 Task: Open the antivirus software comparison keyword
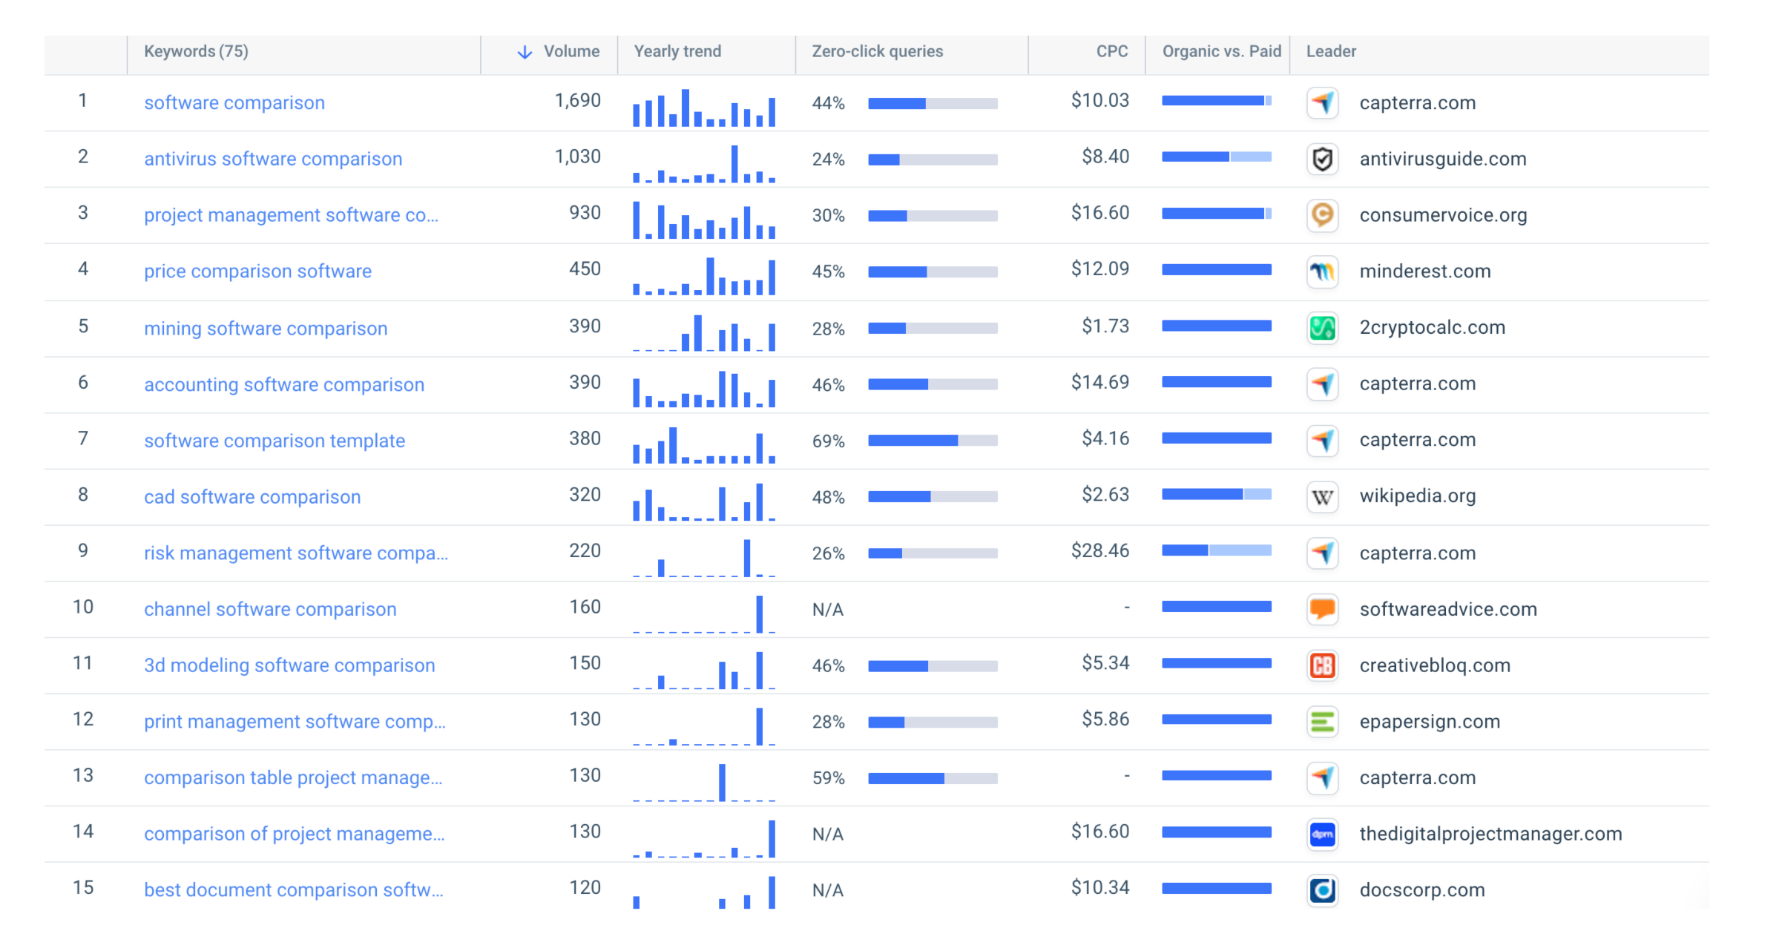point(273,159)
